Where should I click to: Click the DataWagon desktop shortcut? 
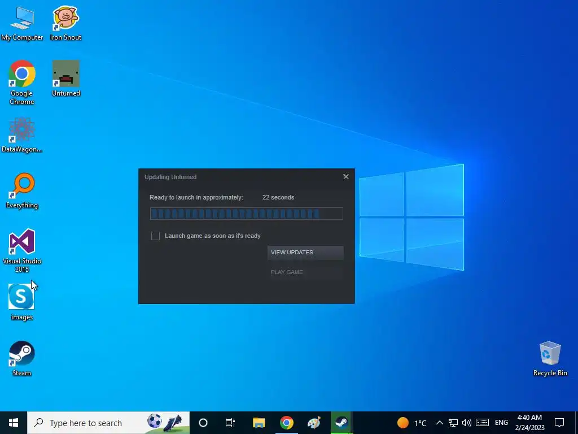pyautogui.click(x=22, y=135)
